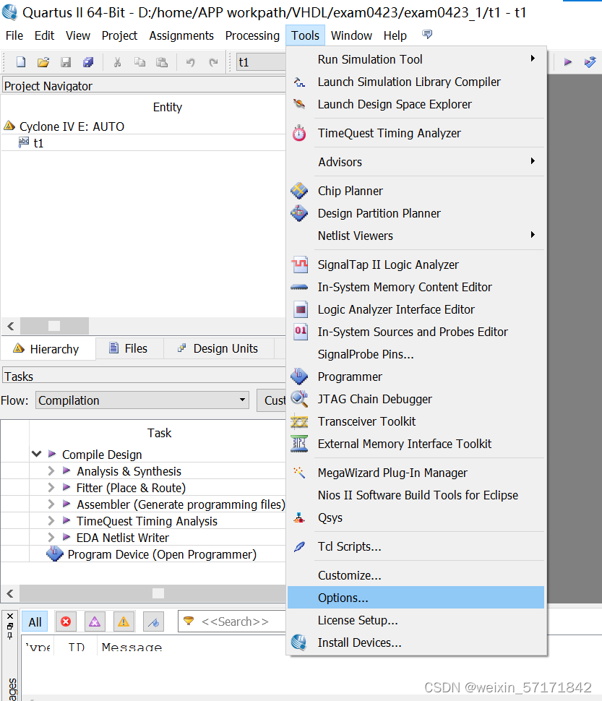Open JTAG Chain Debugger
Image resolution: width=602 pixels, height=701 pixels.
tap(416, 399)
